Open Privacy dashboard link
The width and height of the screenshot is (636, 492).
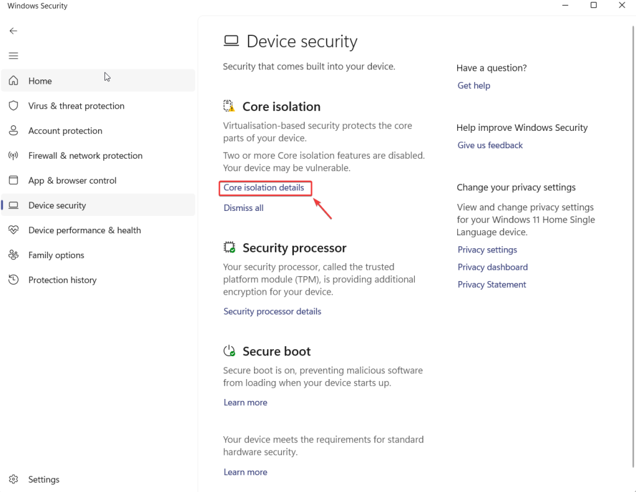(493, 267)
